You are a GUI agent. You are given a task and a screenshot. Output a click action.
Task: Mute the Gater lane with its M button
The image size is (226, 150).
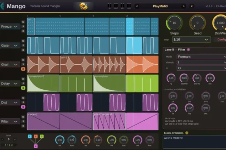(23, 41)
